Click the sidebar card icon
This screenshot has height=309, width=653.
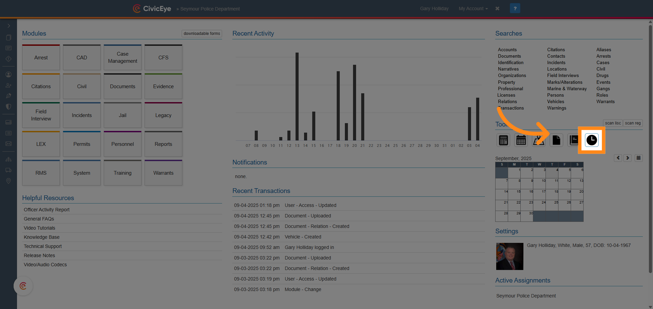click(x=9, y=122)
